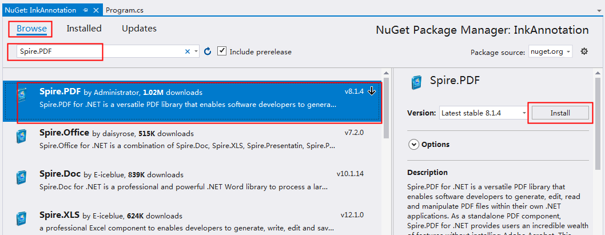Click the download arrow on Spire.PDF row
605x235 pixels.
click(x=372, y=91)
